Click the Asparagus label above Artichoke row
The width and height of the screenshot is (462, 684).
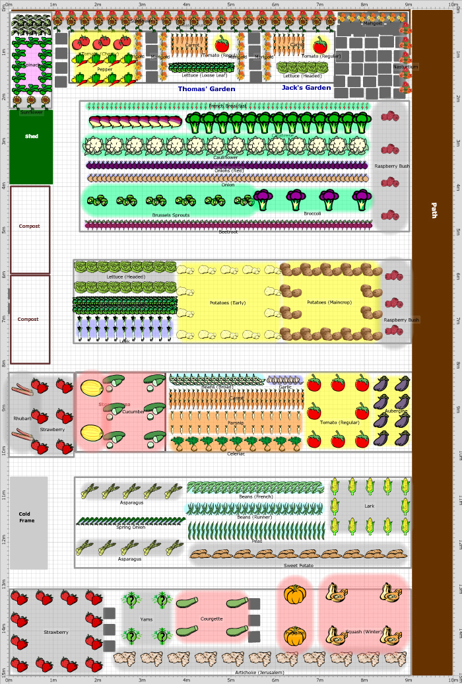[x=129, y=559]
